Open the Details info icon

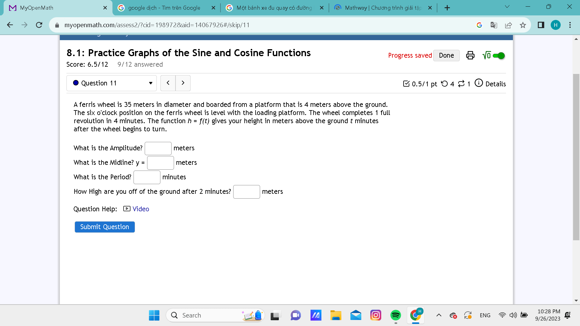(x=478, y=83)
